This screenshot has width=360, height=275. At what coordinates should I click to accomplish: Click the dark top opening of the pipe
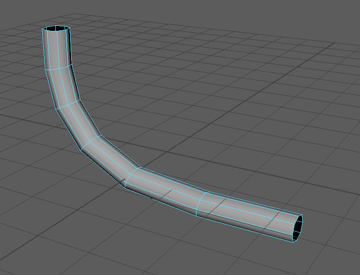coord(56,29)
